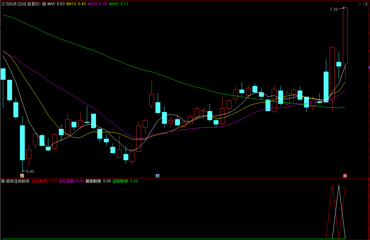Viewport: 370px width, 240px height.
Task: Click the MA20: 6.36 indicator label
Action: [x=97, y=4]
